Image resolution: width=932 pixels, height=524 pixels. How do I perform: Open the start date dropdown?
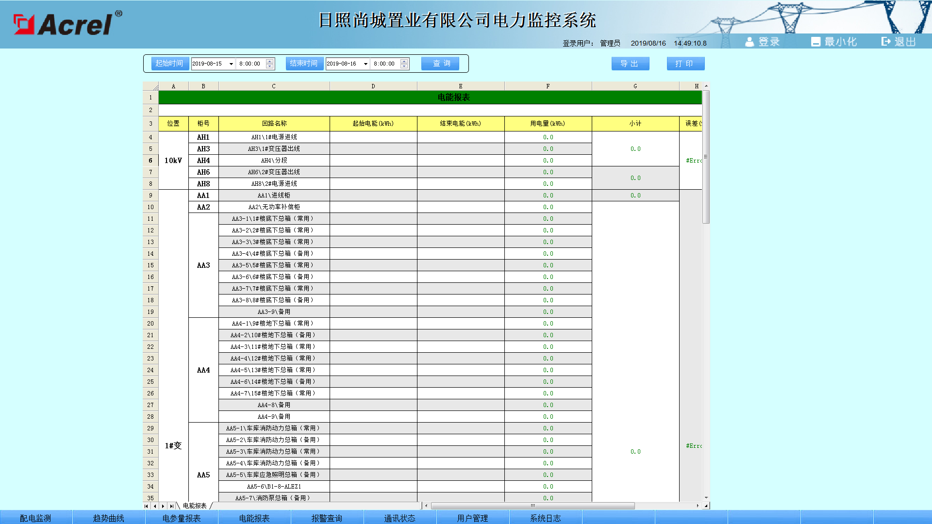pyautogui.click(x=231, y=64)
